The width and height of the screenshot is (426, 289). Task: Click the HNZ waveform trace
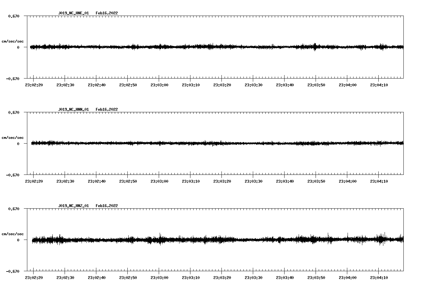click(218, 240)
